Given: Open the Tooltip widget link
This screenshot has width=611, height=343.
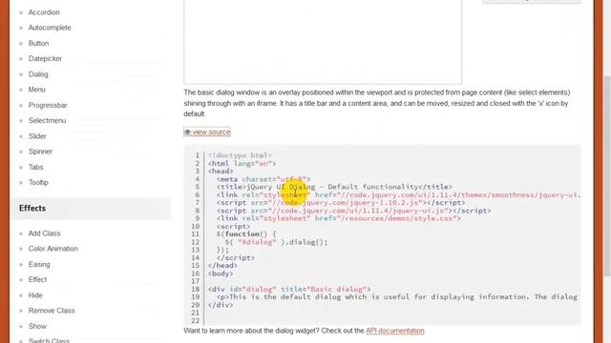Looking at the screenshot, I should pyautogui.click(x=38, y=182).
